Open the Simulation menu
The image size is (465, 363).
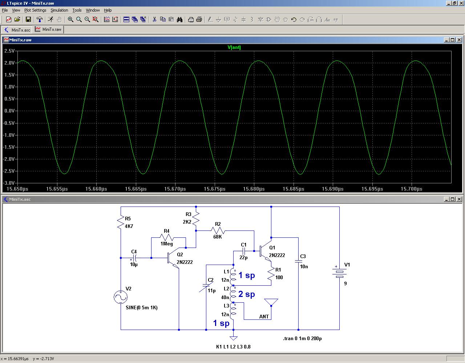pyautogui.click(x=59, y=10)
